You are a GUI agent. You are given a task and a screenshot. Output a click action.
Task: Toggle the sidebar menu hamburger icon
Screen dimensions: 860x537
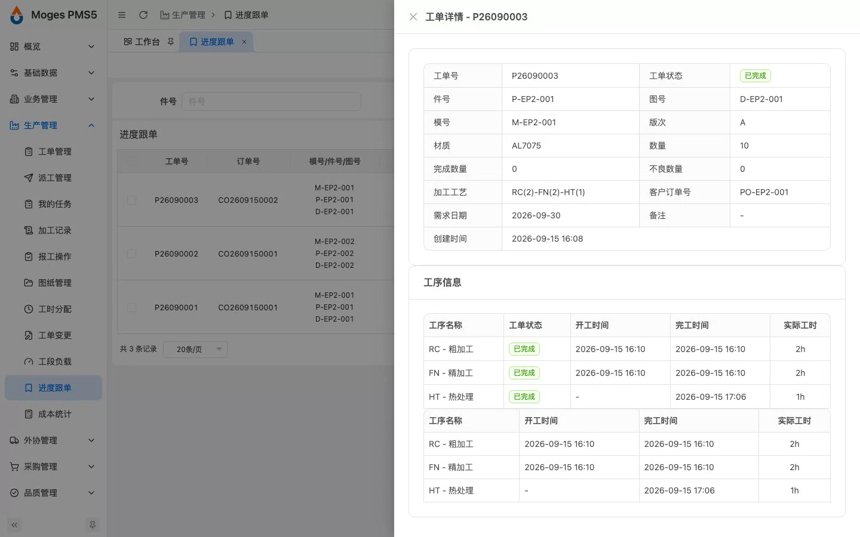point(122,15)
